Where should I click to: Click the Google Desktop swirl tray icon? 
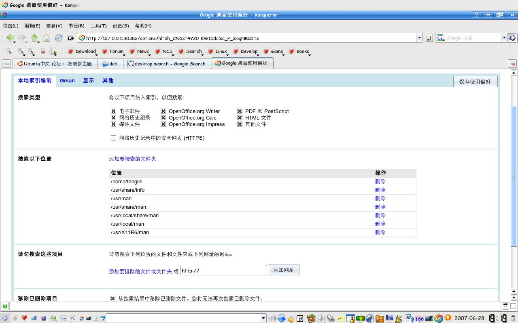pyautogui.click(x=439, y=319)
